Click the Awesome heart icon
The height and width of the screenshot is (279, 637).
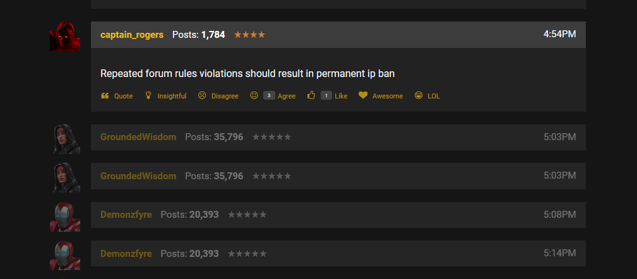[363, 95]
